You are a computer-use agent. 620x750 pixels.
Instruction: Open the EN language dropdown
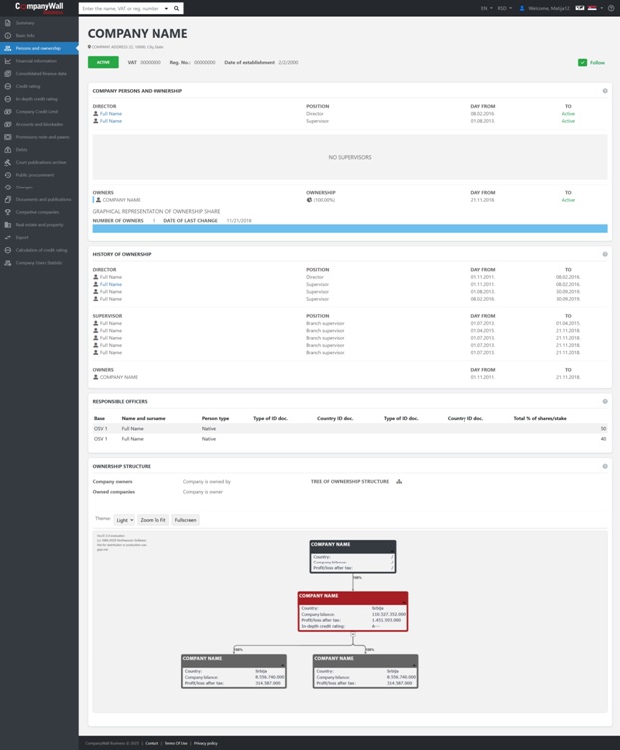pyautogui.click(x=486, y=8)
